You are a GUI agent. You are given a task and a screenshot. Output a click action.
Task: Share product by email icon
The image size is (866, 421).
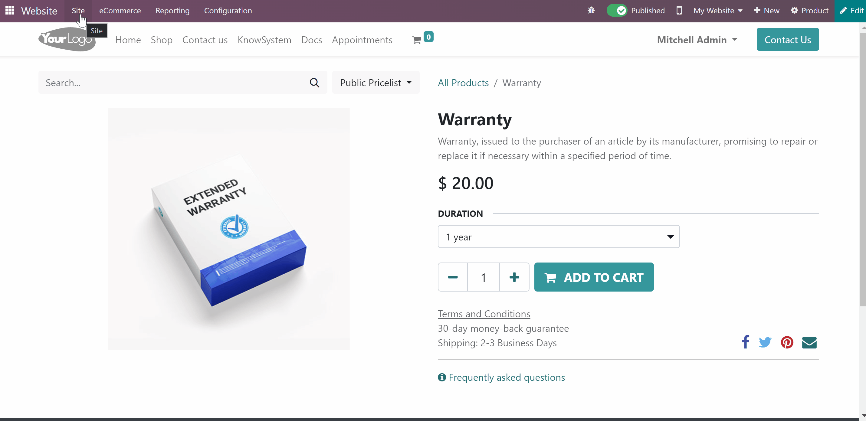tap(809, 342)
